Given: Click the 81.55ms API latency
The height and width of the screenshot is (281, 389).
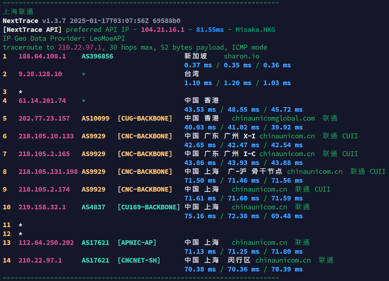Looking at the screenshot, I should 210,30.
